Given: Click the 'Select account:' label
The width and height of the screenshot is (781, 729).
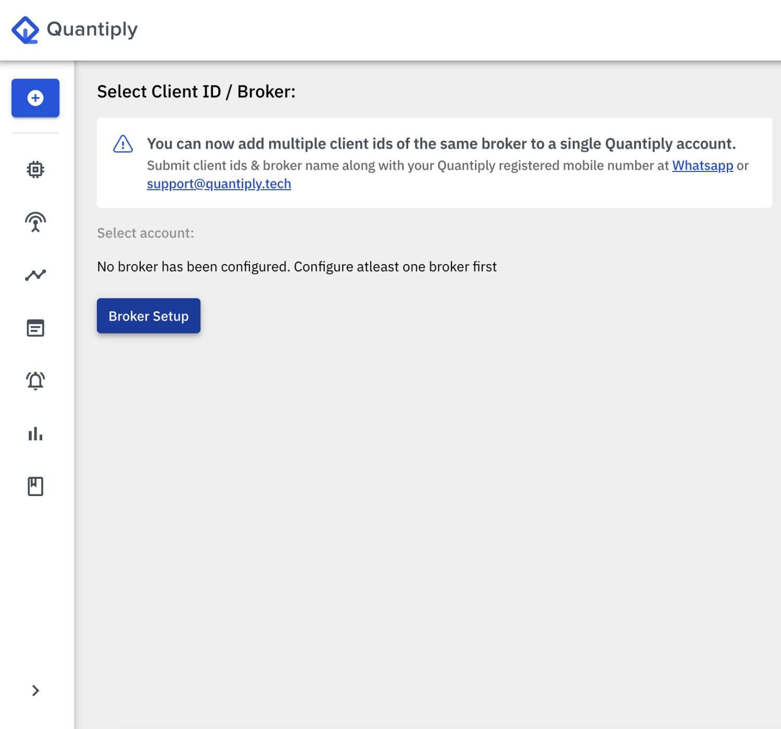Looking at the screenshot, I should click(x=145, y=233).
